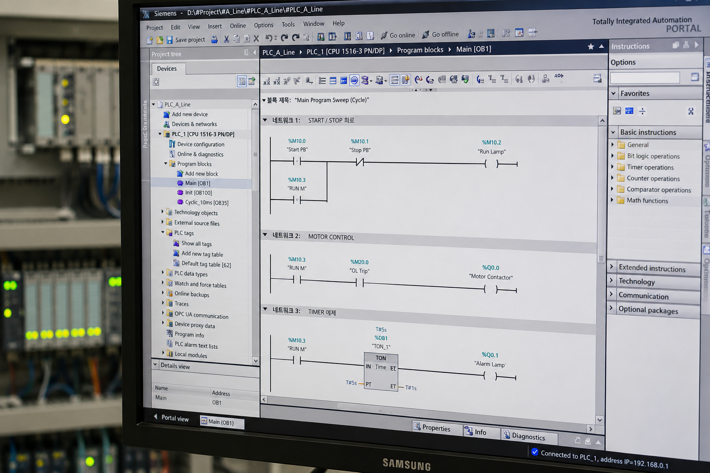Click the scissors cut icon
710x473 pixels.
click(x=226, y=39)
